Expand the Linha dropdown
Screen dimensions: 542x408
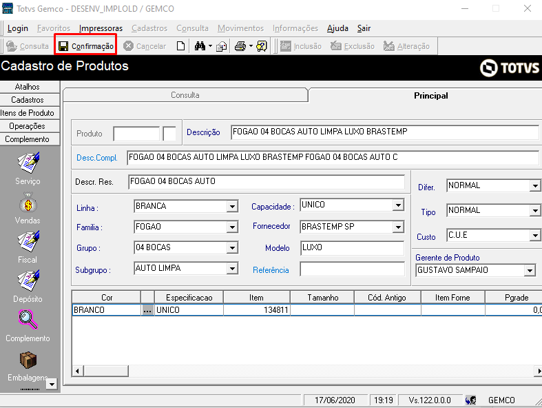click(232, 207)
